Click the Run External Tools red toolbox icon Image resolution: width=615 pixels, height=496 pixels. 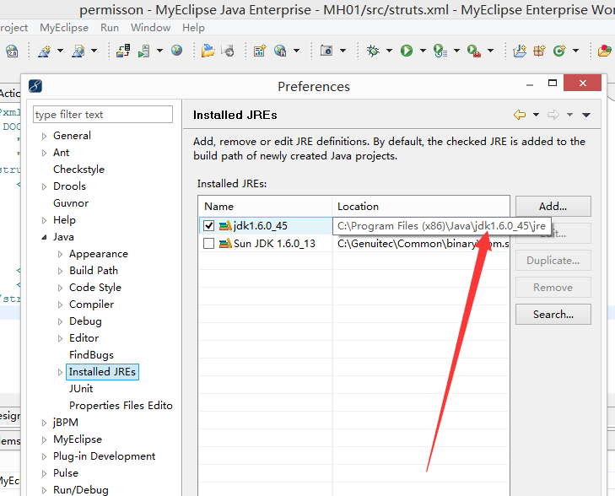474,51
